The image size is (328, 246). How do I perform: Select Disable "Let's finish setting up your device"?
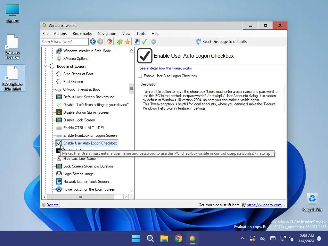(96, 105)
